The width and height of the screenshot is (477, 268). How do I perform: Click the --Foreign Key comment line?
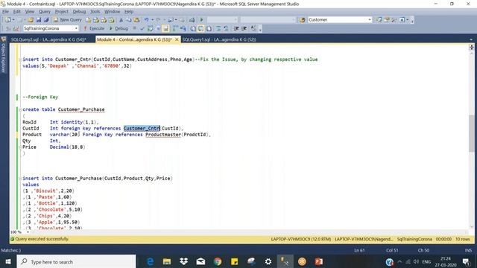pyautogui.click(x=40, y=98)
